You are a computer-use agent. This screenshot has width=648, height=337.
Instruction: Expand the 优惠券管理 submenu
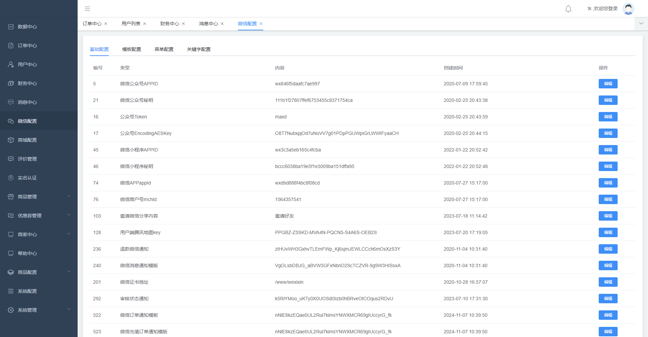click(39, 216)
